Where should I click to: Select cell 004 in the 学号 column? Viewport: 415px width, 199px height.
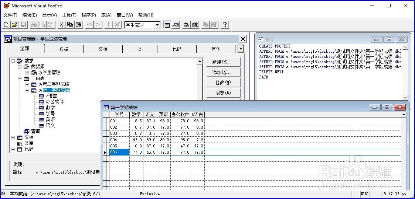119,140
